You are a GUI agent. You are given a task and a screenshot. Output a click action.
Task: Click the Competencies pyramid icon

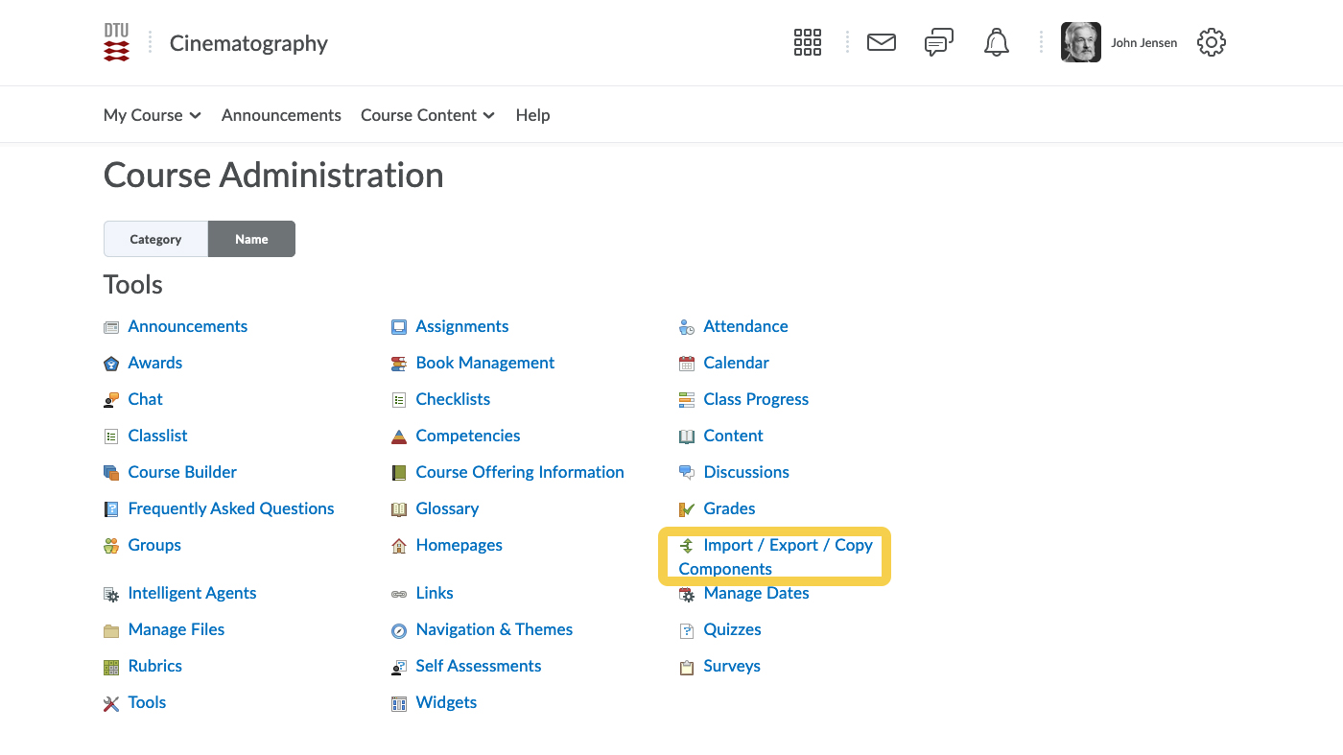[399, 436]
